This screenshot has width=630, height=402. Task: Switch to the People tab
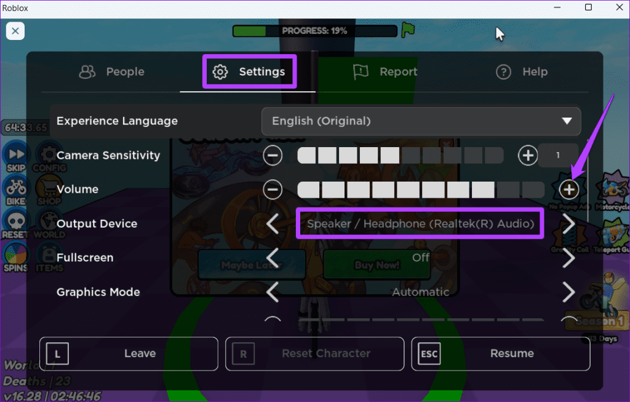(111, 71)
